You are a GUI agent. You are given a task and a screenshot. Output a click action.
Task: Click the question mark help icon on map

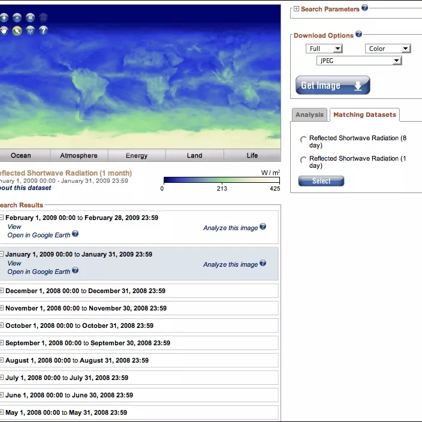point(43,31)
